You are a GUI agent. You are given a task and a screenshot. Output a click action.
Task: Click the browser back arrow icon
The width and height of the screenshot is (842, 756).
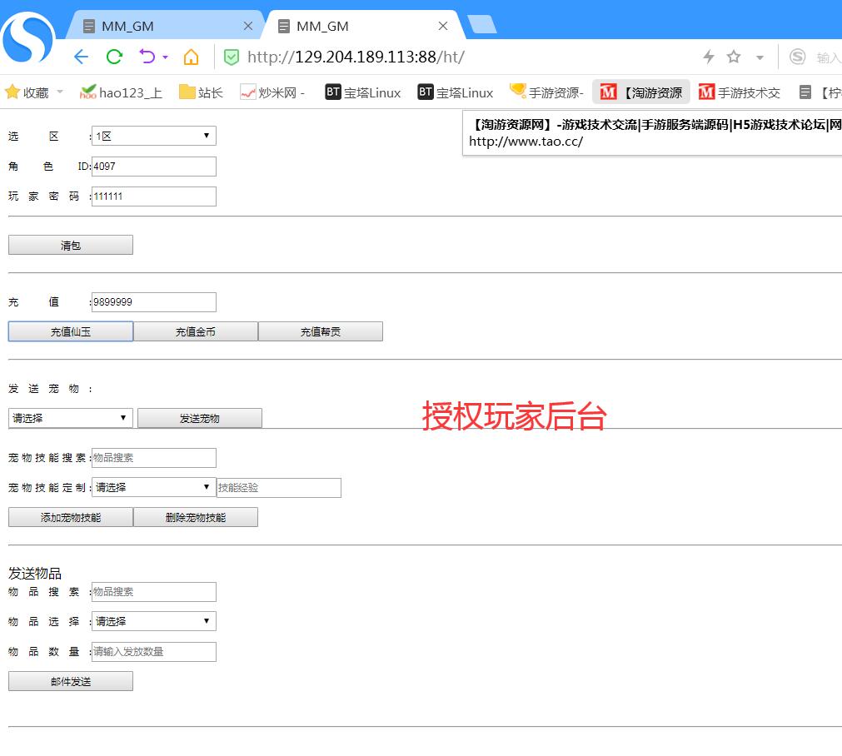[x=81, y=57]
